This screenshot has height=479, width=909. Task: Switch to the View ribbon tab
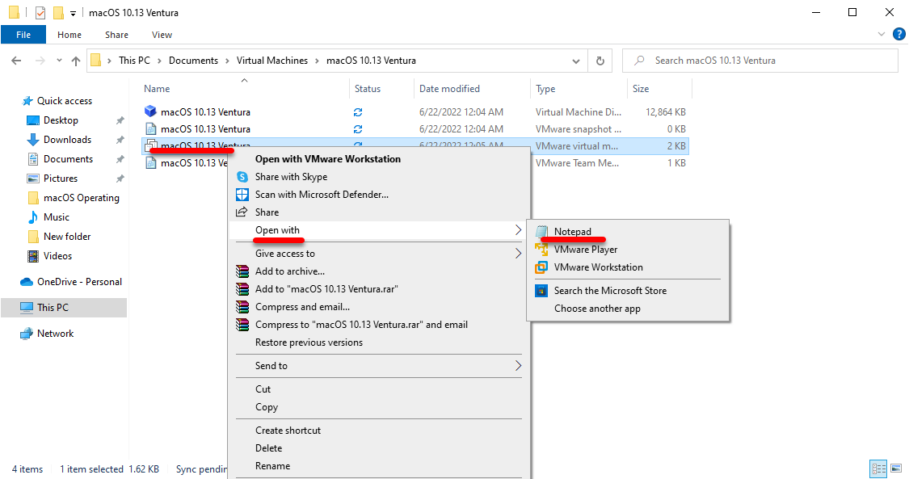click(162, 35)
